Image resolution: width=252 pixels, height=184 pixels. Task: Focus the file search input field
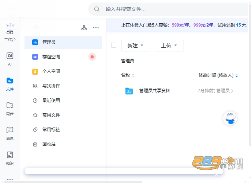[168, 9]
